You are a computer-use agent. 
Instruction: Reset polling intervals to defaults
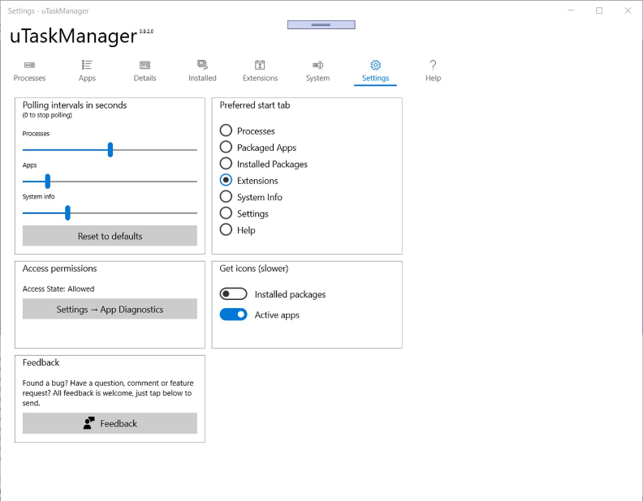click(110, 236)
